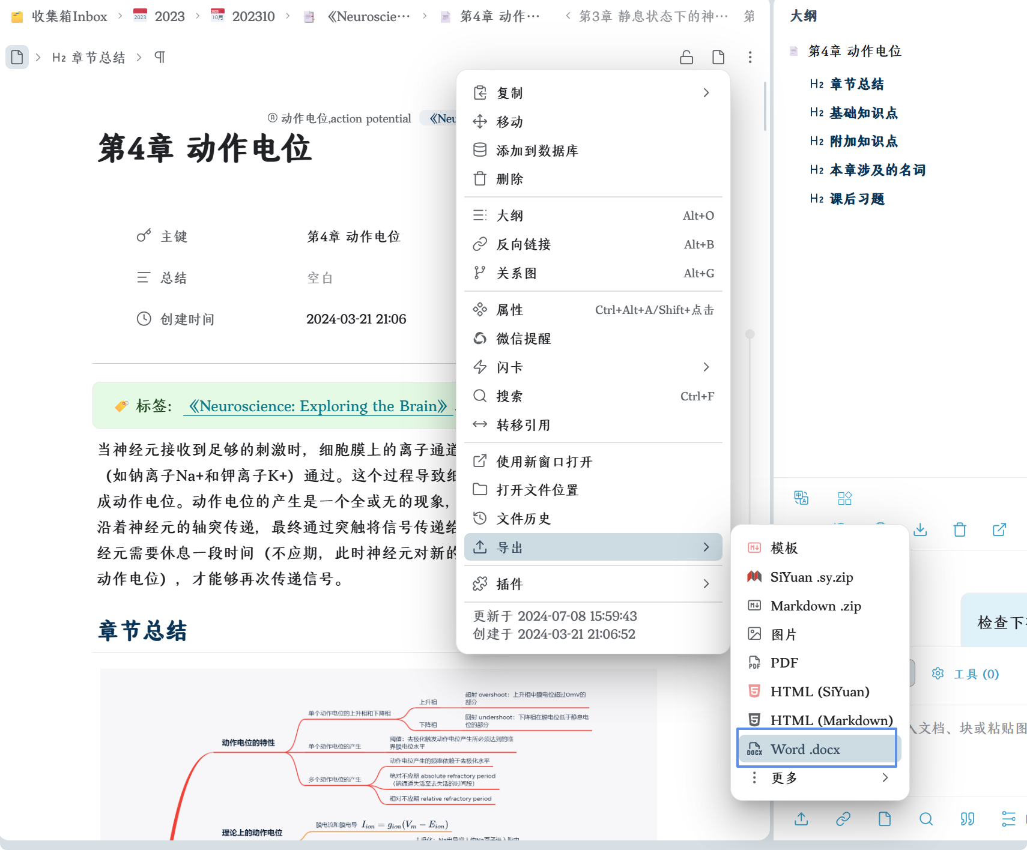This screenshot has width=1027, height=850.
Task: Click the trash icon in right panel
Action: point(960,529)
